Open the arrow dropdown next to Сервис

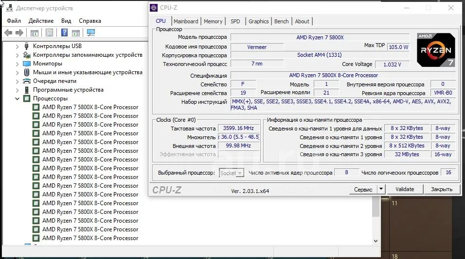pos(381,189)
